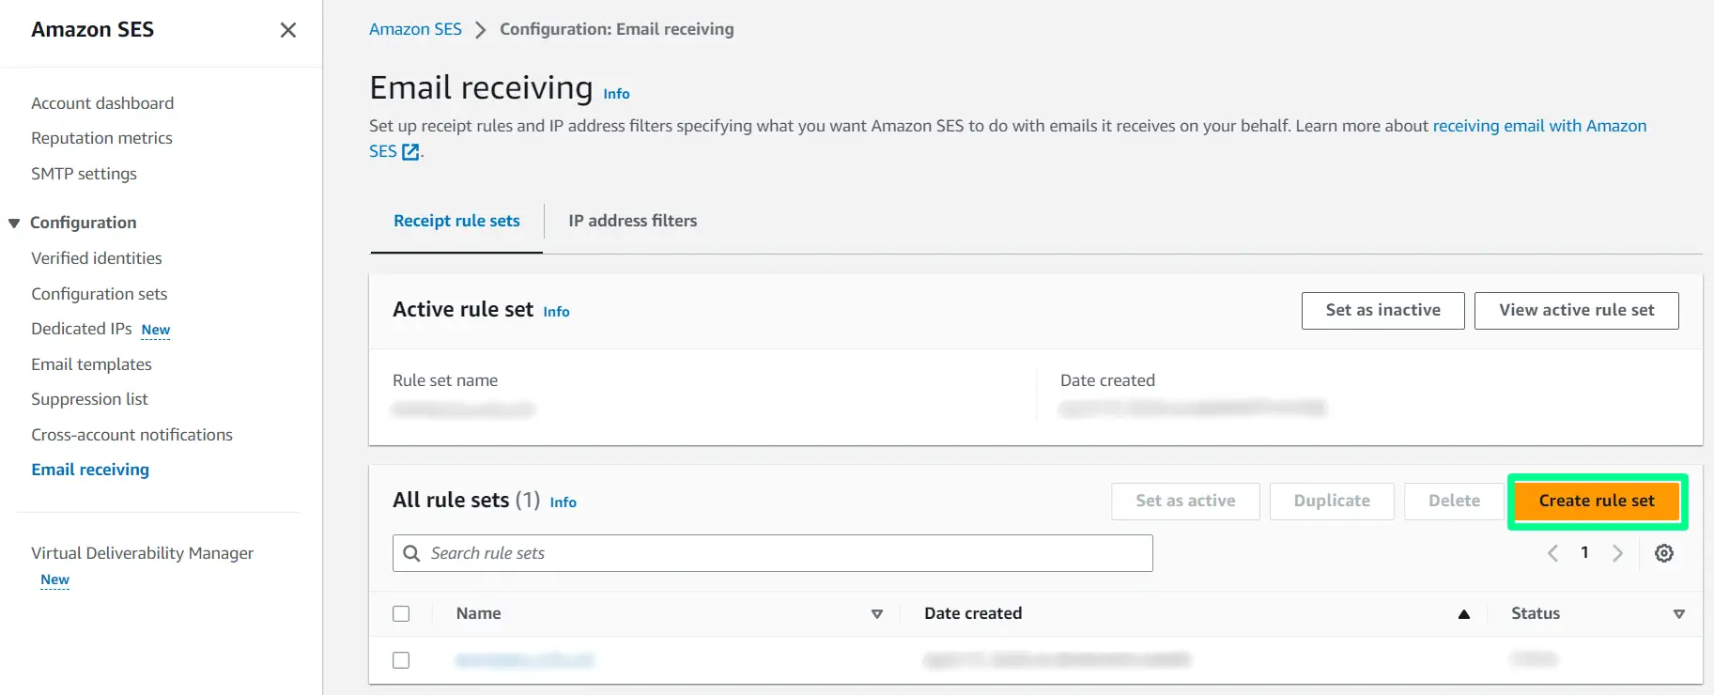Open table preferences gear icon

(x=1664, y=553)
